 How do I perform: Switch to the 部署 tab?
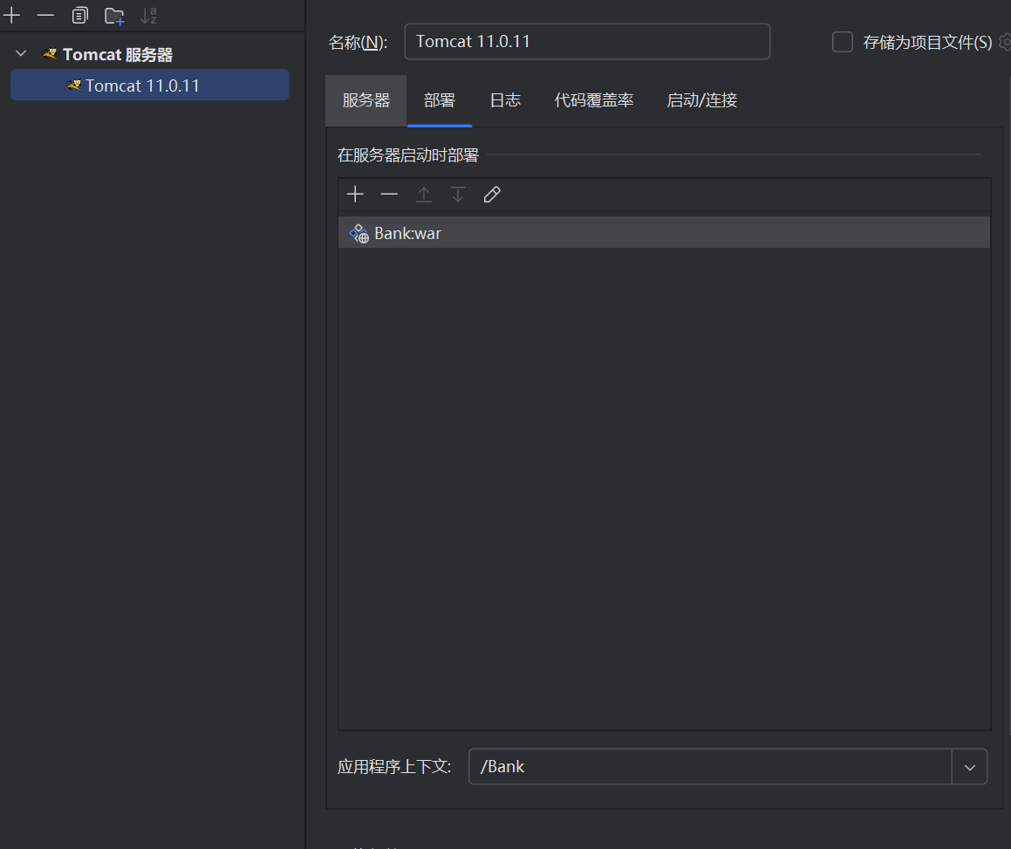tap(440, 100)
